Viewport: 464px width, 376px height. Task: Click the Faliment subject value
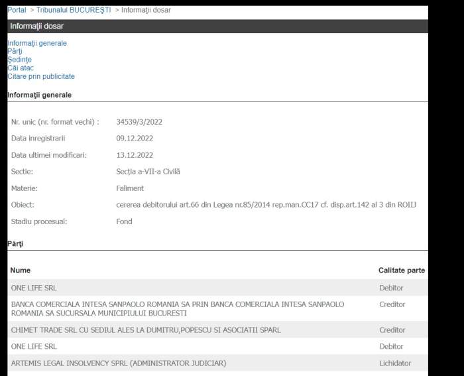point(130,188)
